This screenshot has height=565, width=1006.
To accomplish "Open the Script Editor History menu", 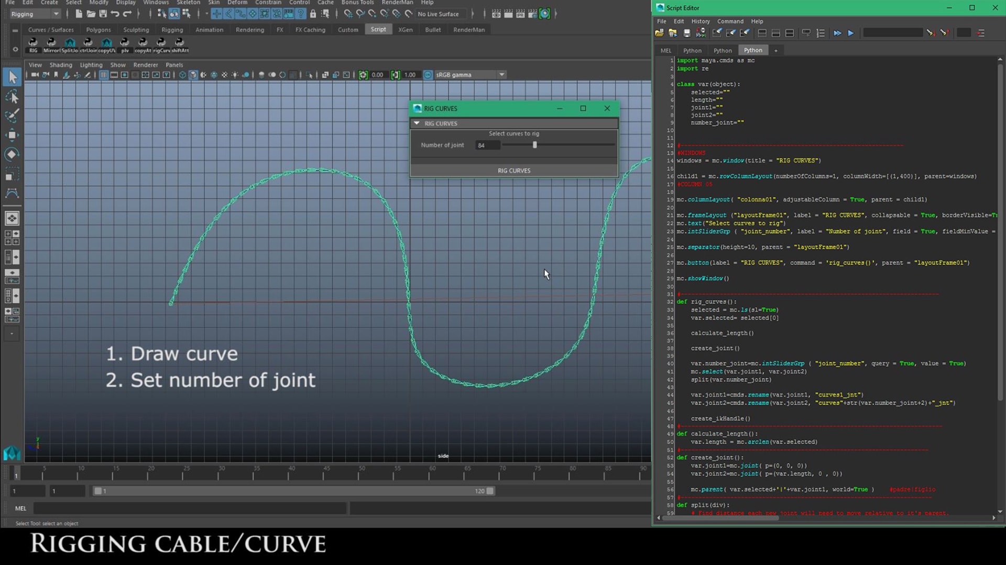I will (x=700, y=21).
